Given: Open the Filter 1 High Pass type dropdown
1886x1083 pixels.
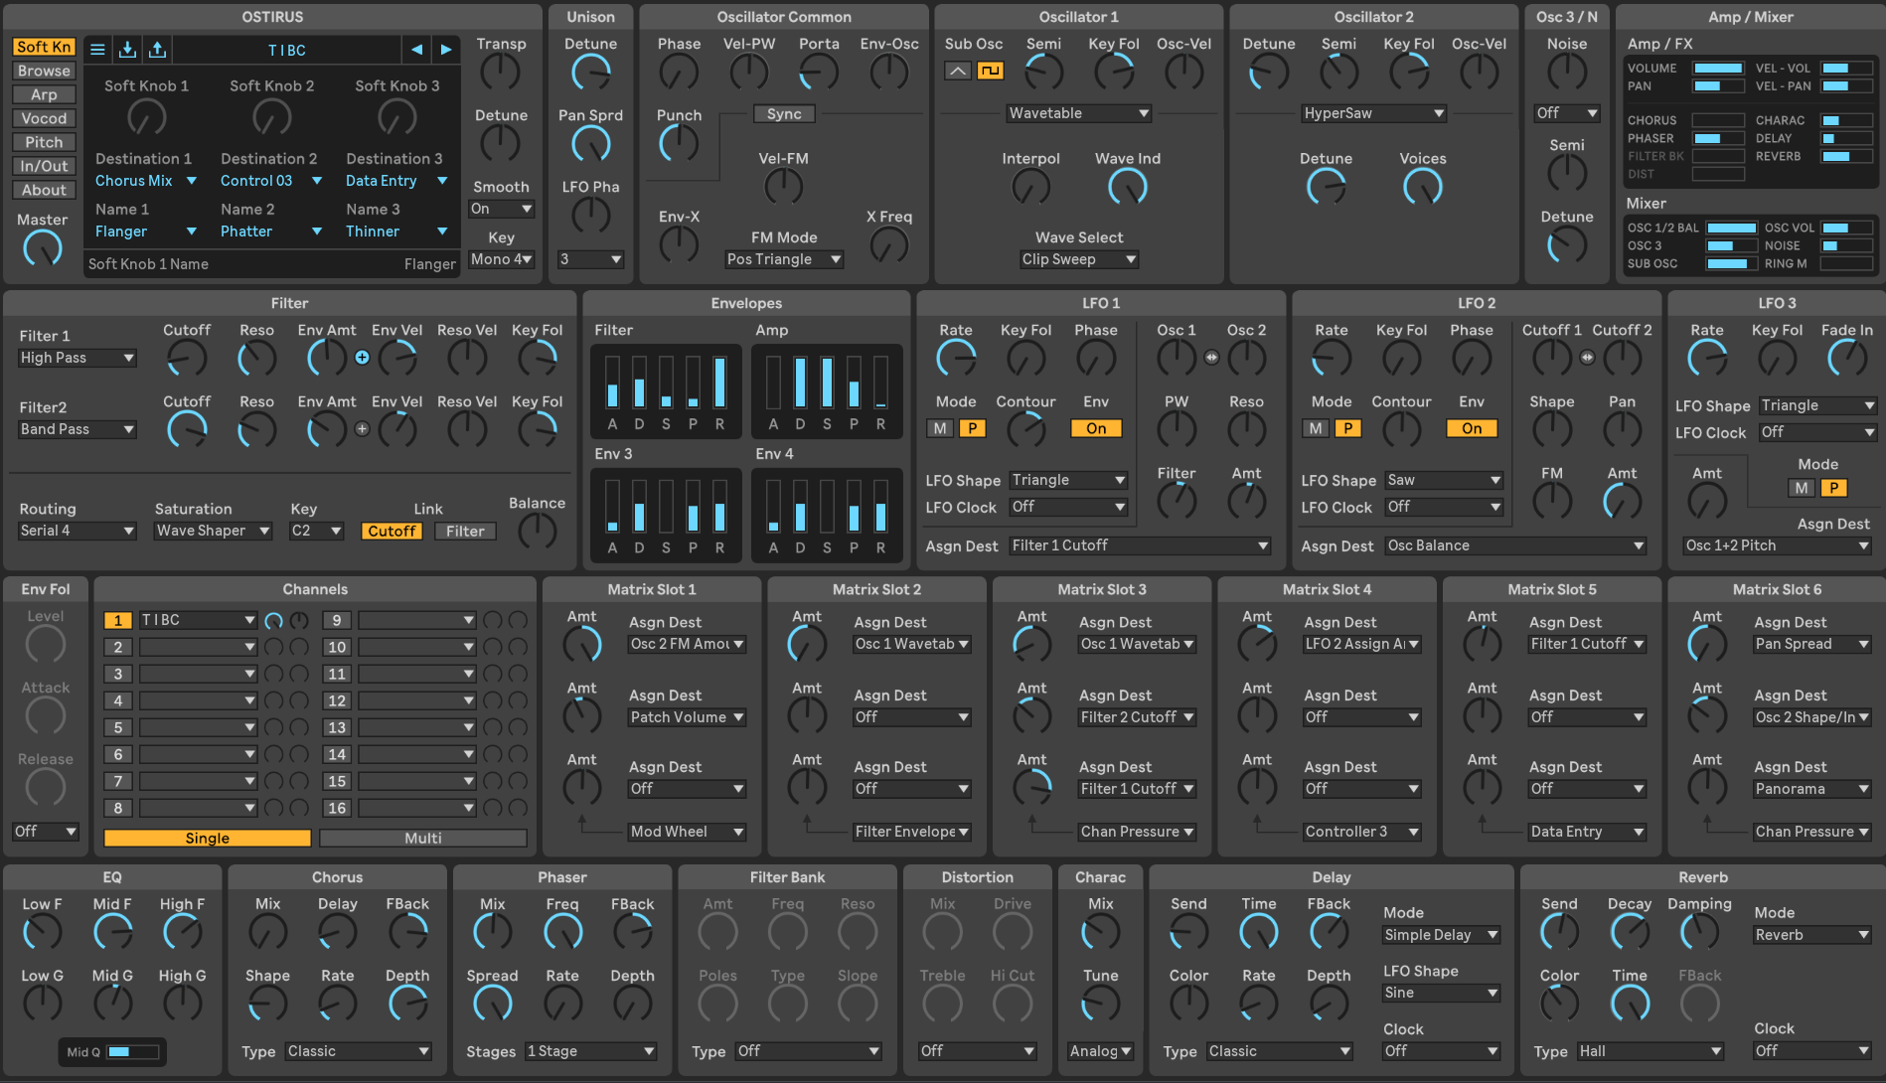Looking at the screenshot, I should click(78, 358).
